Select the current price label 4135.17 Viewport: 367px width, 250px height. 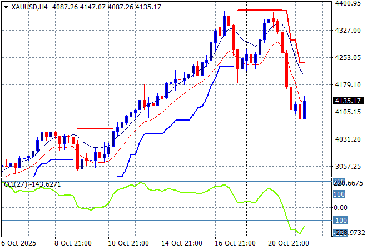point(348,101)
